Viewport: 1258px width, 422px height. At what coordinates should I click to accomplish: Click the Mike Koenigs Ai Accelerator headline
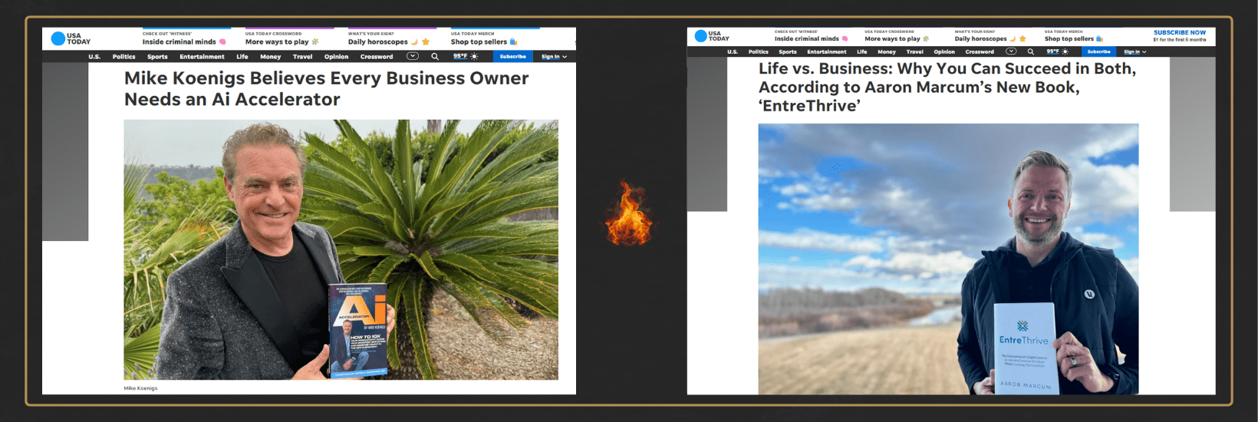(x=327, y=89)
